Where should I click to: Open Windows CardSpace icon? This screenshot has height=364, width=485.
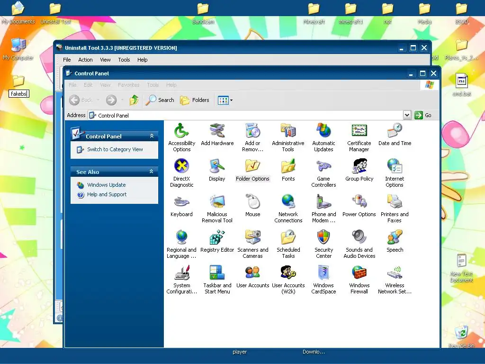point(323,280)
